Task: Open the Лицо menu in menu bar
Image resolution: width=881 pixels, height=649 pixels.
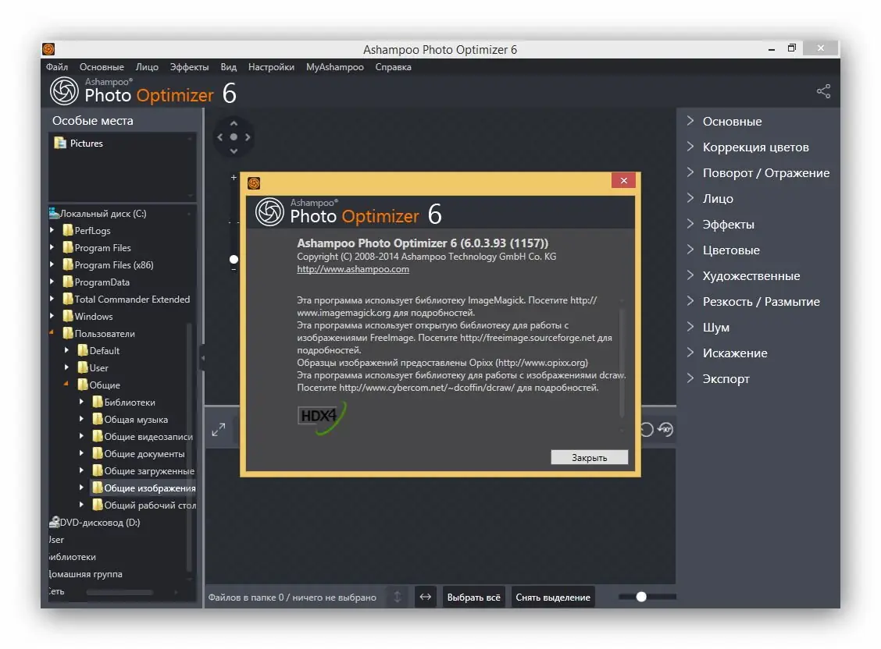Action: coord(147,67)
